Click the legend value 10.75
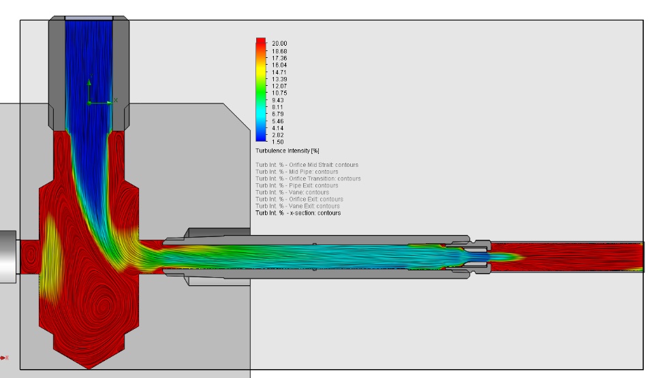The width and height of the screenshot is (654, 378). [279, 93]
